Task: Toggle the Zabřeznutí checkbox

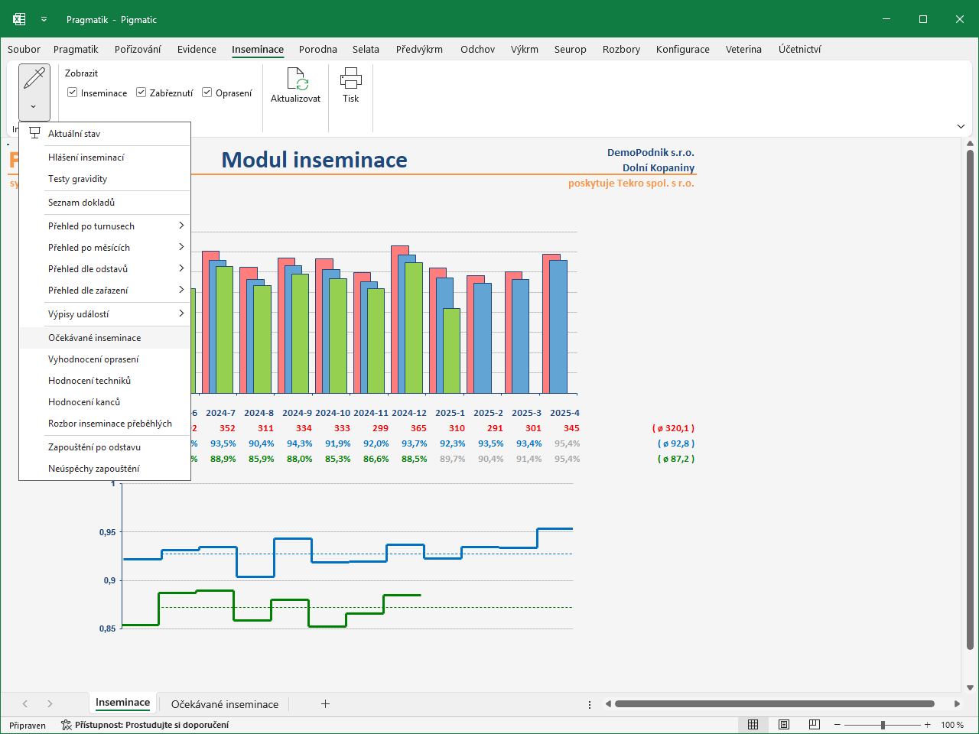Action: click(x=141, y=93)
